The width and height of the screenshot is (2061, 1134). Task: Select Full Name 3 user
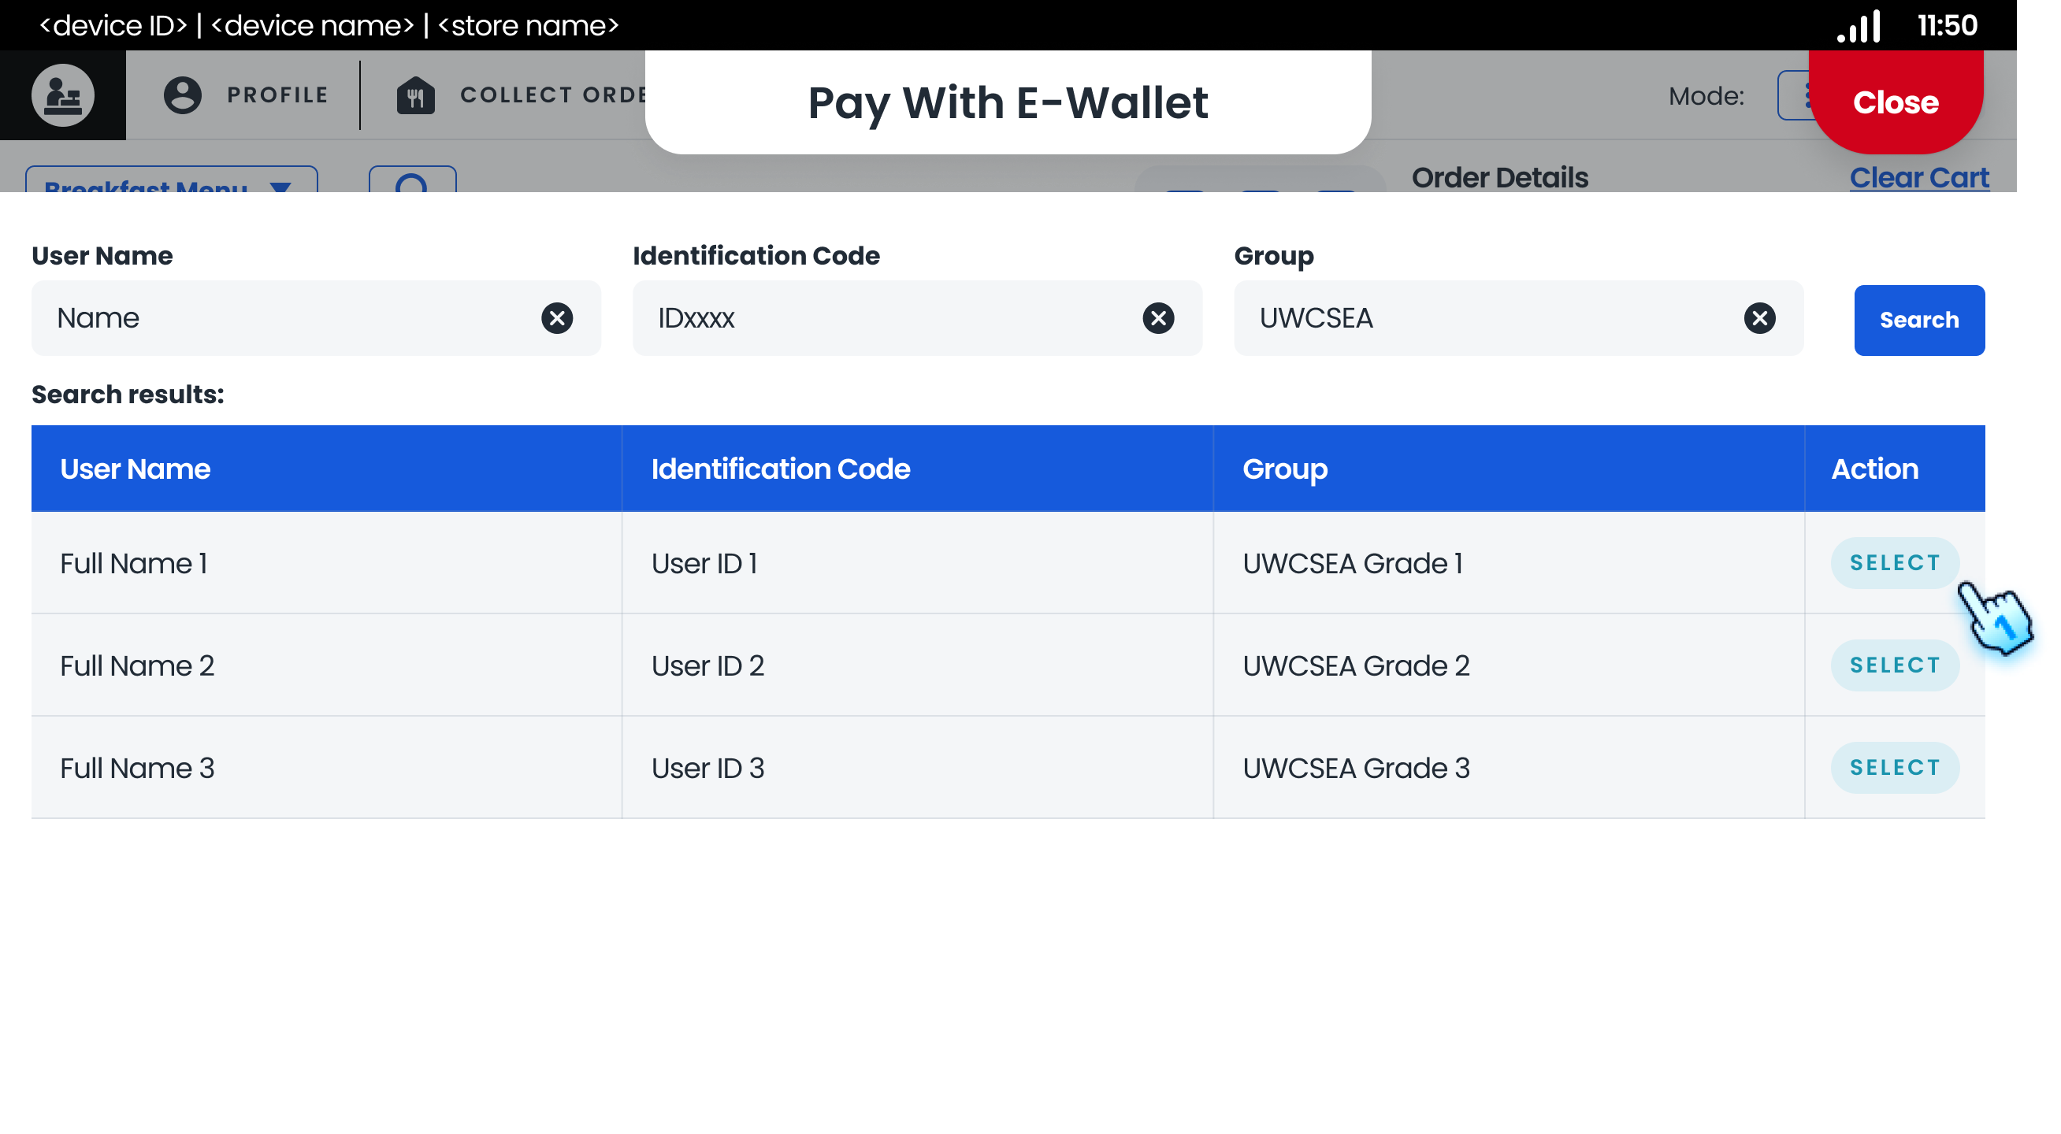click(1894, 768)
